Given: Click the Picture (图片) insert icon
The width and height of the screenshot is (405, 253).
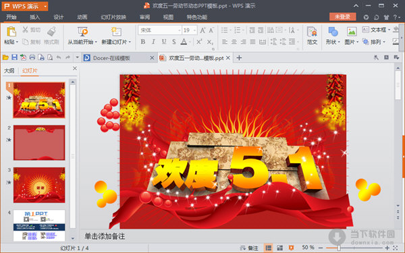Looking at the screenshot, I should tap(352, 32).
